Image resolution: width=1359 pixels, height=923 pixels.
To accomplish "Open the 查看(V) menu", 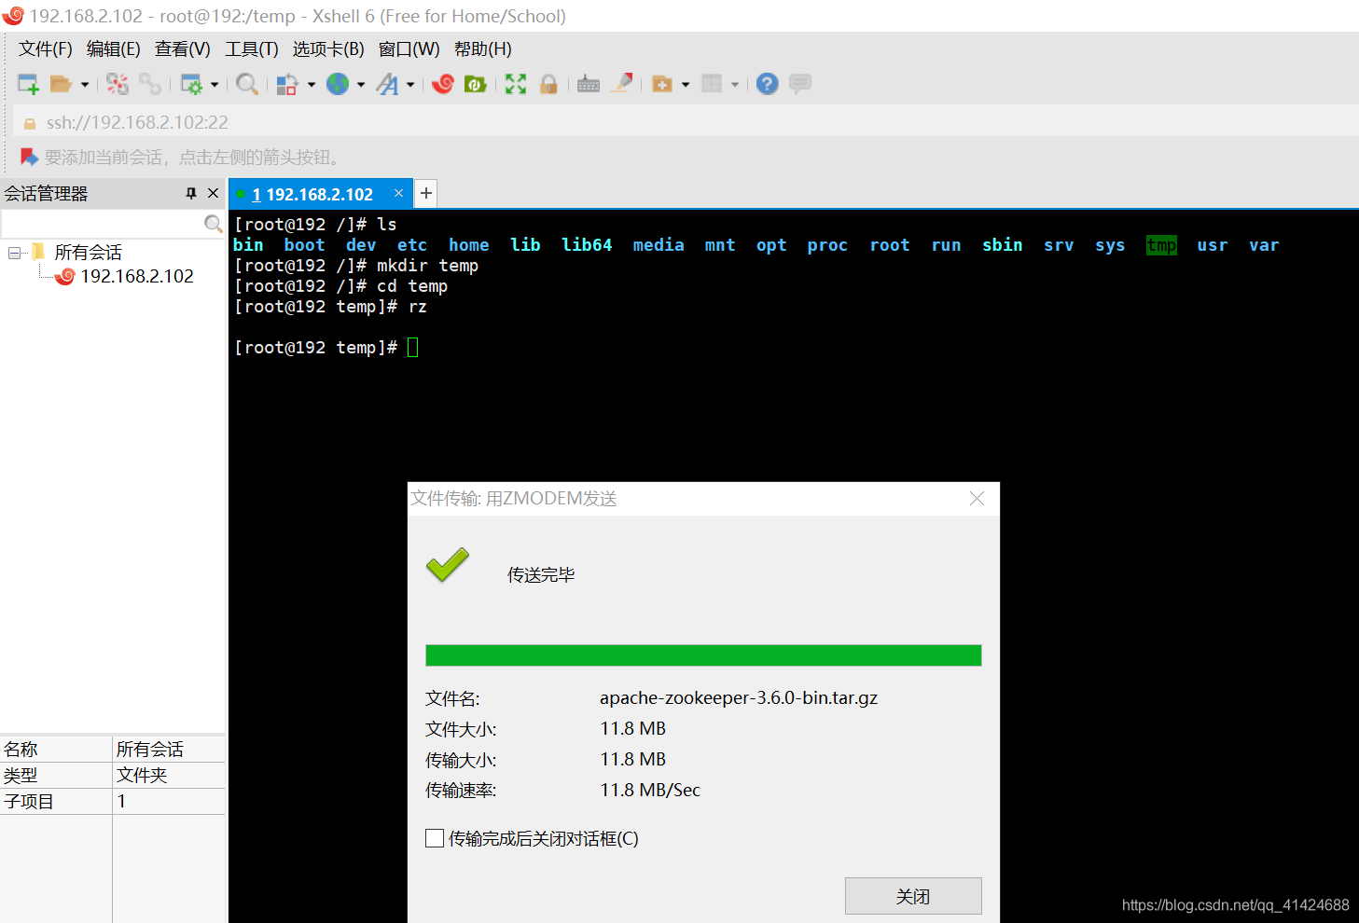I will click(x=182, y=49).
